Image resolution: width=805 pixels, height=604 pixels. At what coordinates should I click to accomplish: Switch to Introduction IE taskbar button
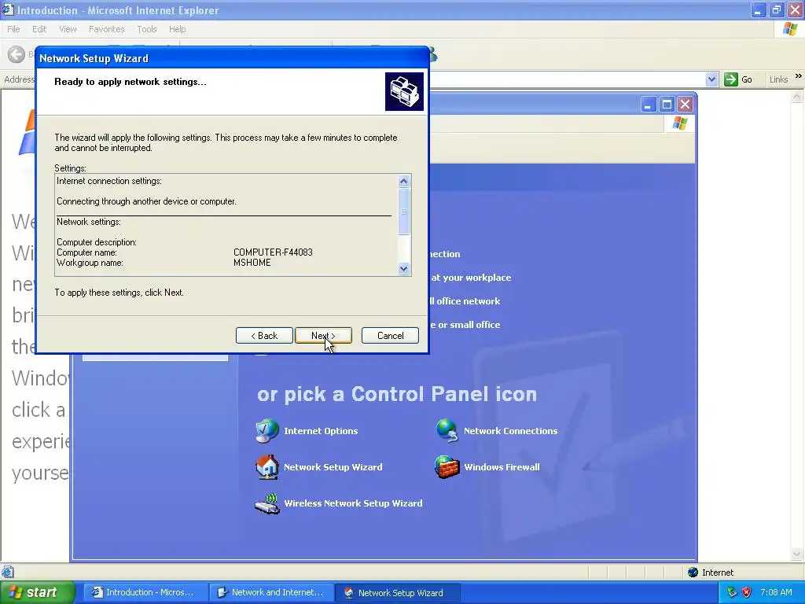145,593
